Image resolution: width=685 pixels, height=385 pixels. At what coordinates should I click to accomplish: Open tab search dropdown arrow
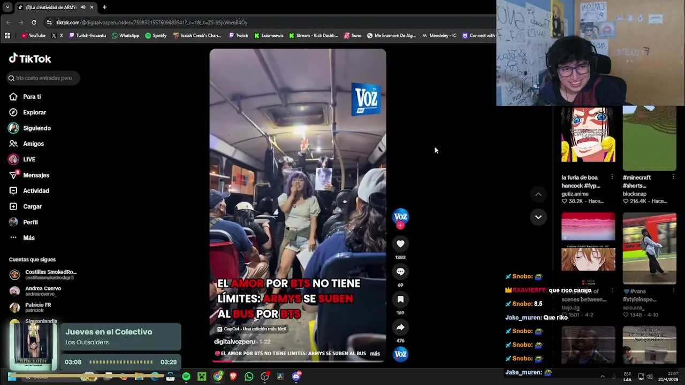click(7, 7)
